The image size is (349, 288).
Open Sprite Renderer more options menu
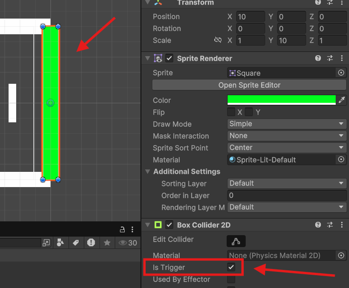coord(342,58)
